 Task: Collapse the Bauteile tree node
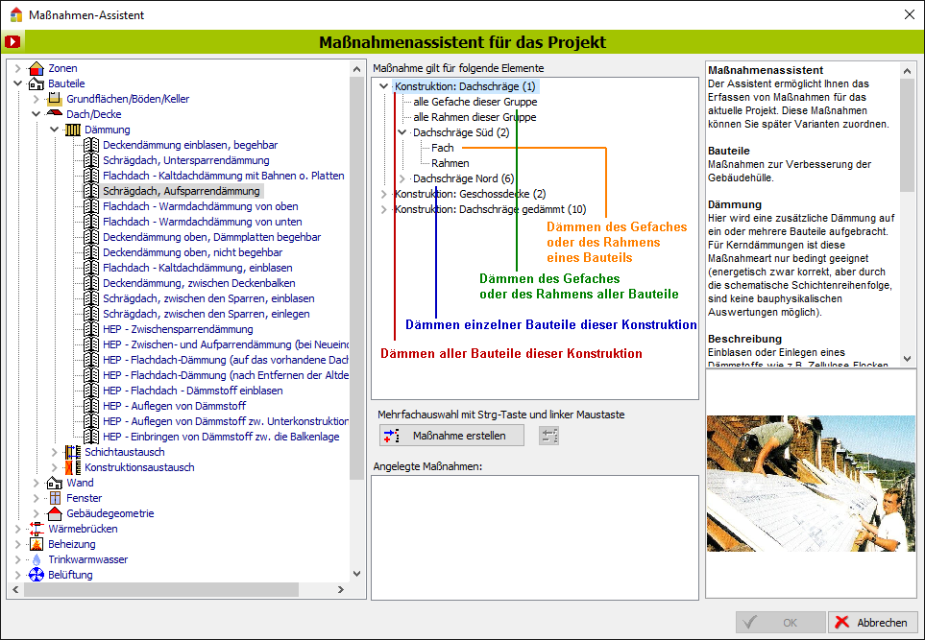pyautogui.click(x=17, y=83)
